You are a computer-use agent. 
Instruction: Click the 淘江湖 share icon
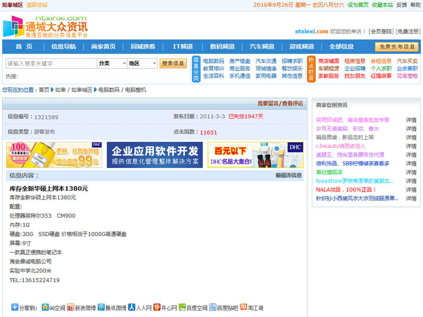click(243, 307)
